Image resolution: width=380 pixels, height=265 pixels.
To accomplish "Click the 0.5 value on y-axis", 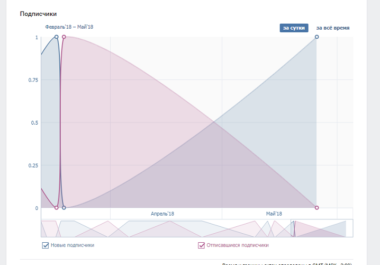I will pyautogui.click(x=35, y=123).
